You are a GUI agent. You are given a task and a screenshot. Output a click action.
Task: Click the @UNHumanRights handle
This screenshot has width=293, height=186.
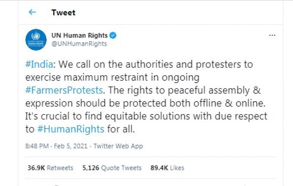tap(79, 44)
